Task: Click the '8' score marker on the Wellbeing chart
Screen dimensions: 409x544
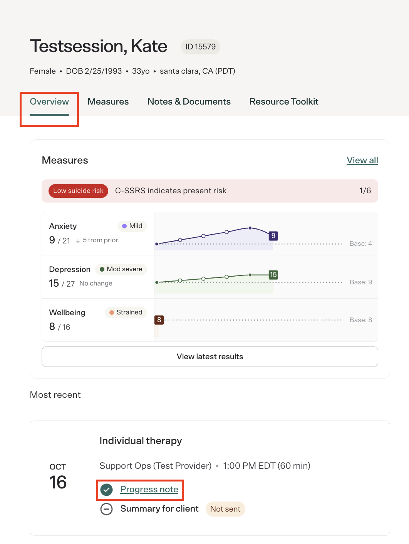Action: tap(159, 320)
